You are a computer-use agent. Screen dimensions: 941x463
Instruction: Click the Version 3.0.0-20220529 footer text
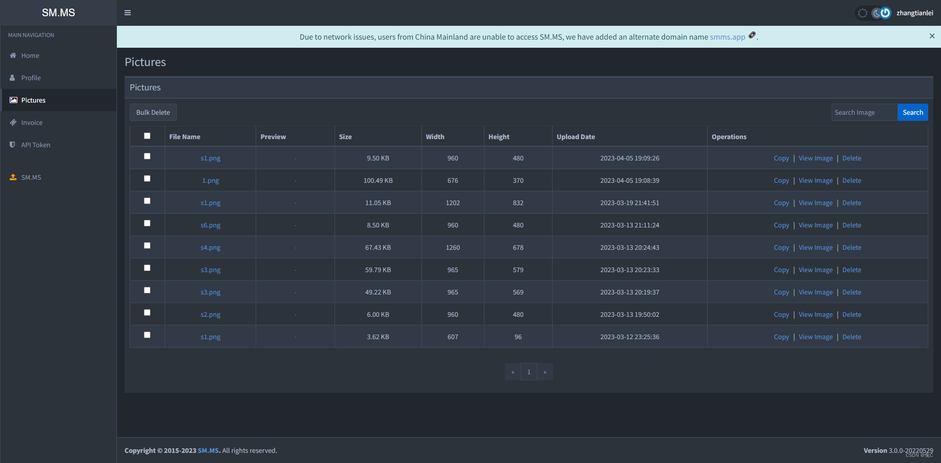tap(898, 451)
